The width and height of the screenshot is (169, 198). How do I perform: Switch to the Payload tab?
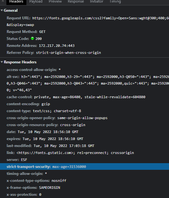tap(36, 2)
